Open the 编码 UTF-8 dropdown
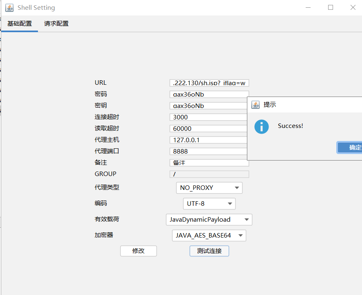362x295 pixels. coord(209,203)
